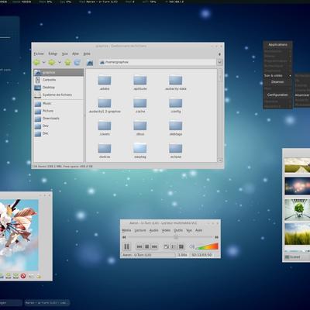The width and height of the screenshot is (310, 310).
Task: Skip to previous track in VLC
Action: [139, 246]
